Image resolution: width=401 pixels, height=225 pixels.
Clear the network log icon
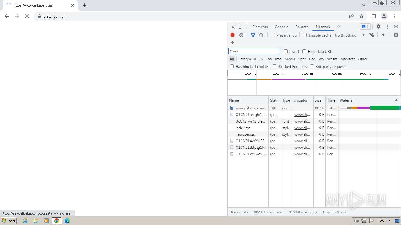click(x=241, y=35)
